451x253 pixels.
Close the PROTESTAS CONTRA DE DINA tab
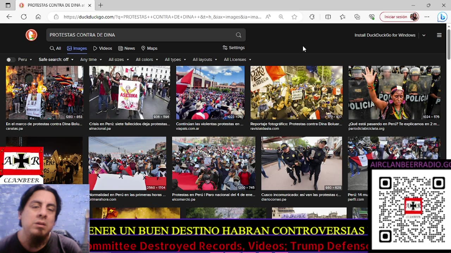pos(90,5)
